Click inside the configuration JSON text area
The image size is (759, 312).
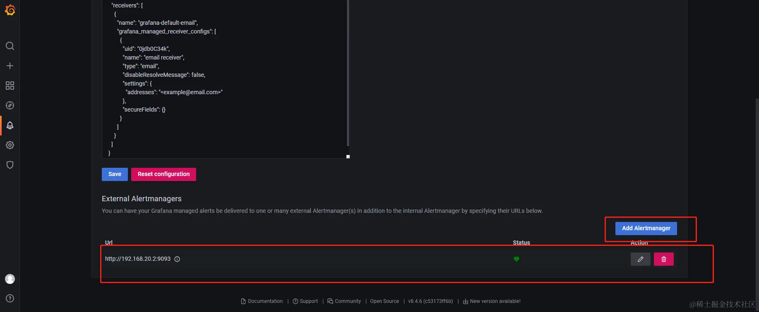tap(224, 79)
